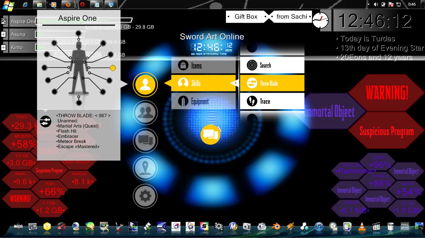Open the messages chat circle in the side menu

tap(145, 140)
